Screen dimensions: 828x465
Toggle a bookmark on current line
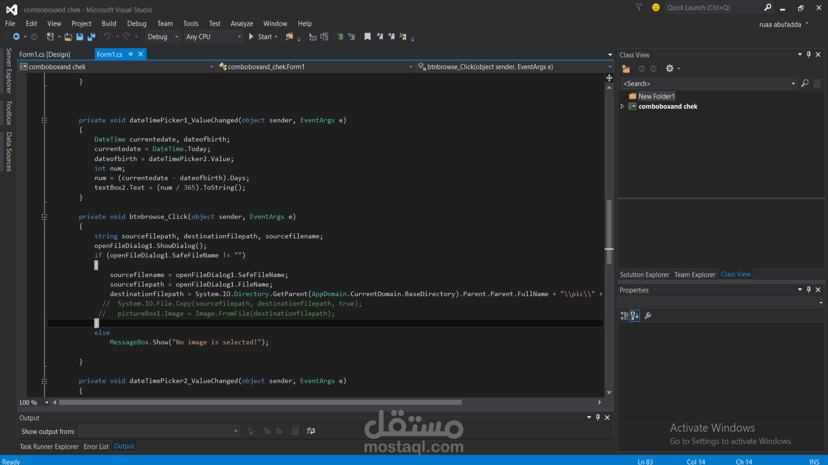[x=367, y=37]
